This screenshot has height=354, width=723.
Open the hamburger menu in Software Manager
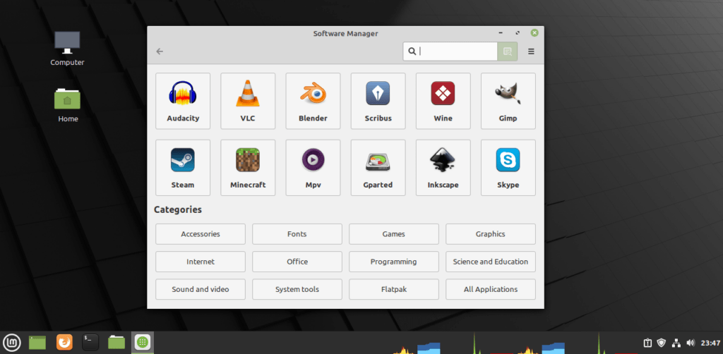pos(531,51)
